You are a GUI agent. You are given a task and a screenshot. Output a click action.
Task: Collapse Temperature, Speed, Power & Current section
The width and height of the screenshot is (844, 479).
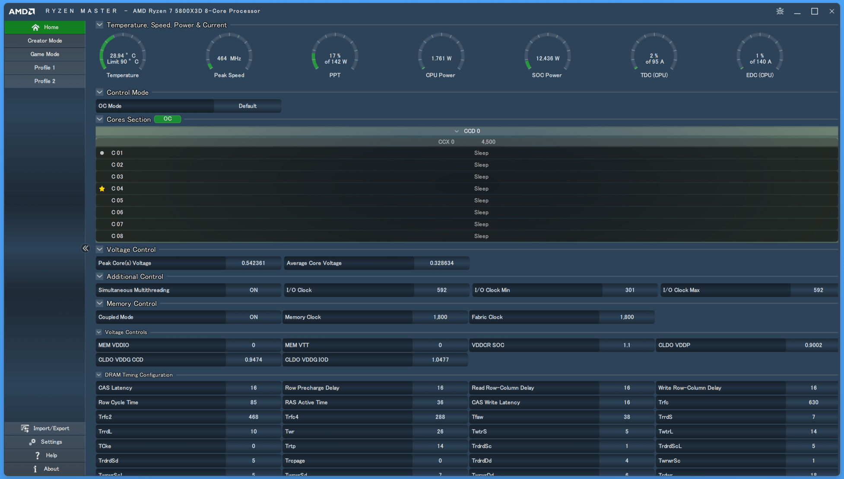click(100, 25)
